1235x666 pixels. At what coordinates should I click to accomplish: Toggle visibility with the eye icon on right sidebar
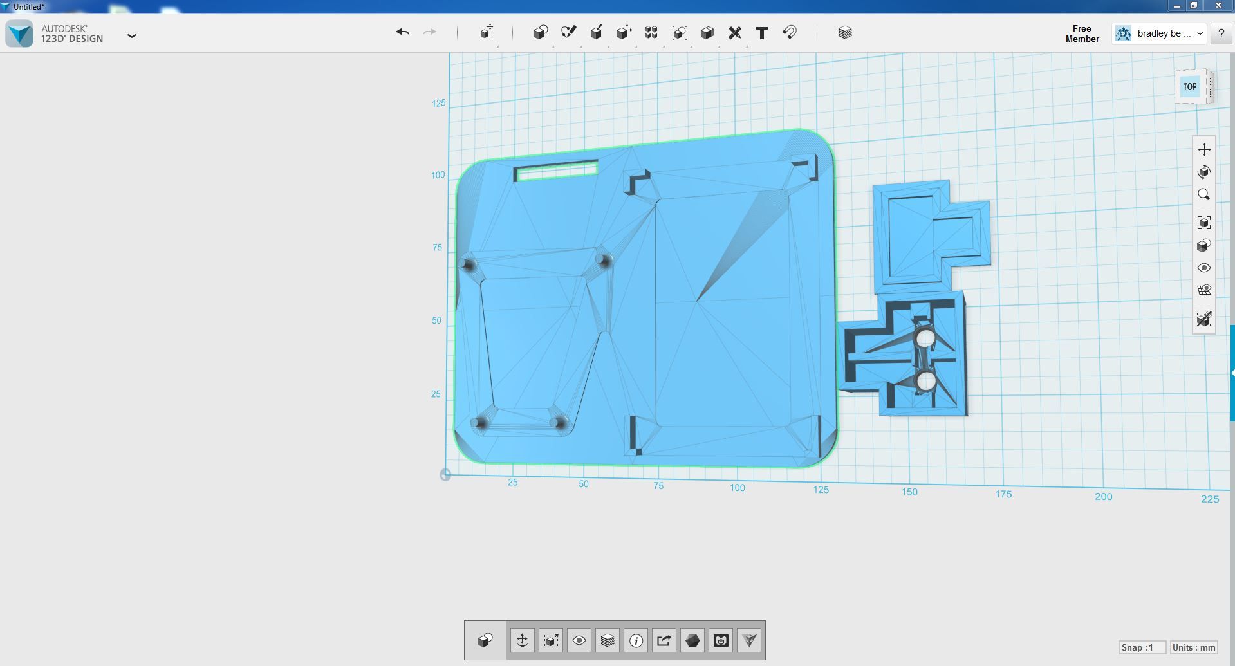point(1204,268)
